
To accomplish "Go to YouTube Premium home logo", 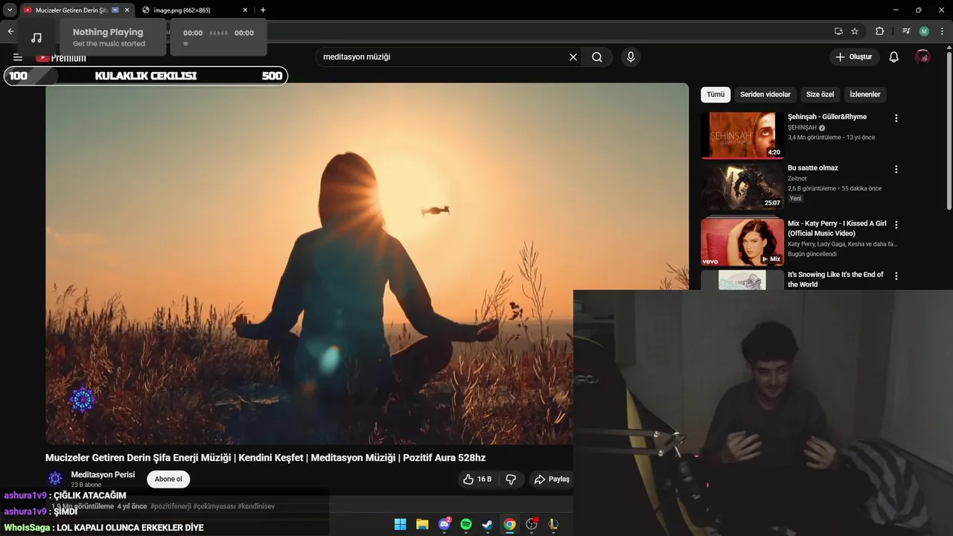I will (61, 57).
